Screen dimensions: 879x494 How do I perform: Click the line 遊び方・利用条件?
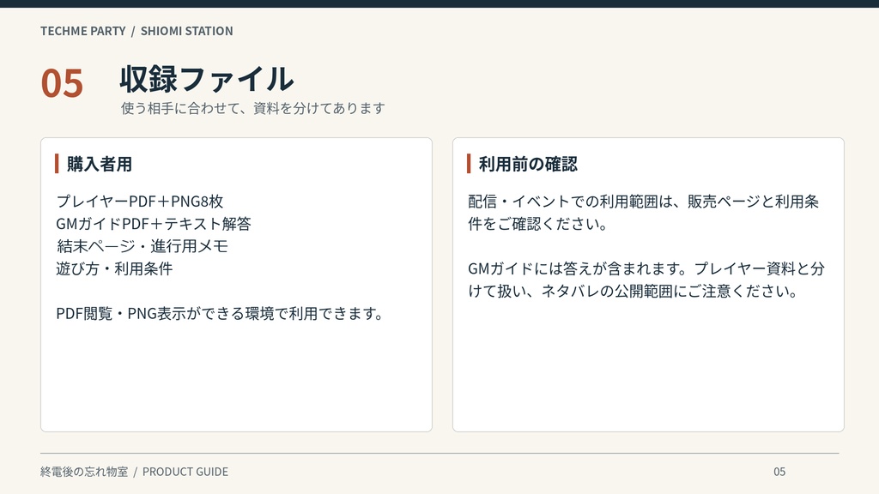tap(114, 268)
